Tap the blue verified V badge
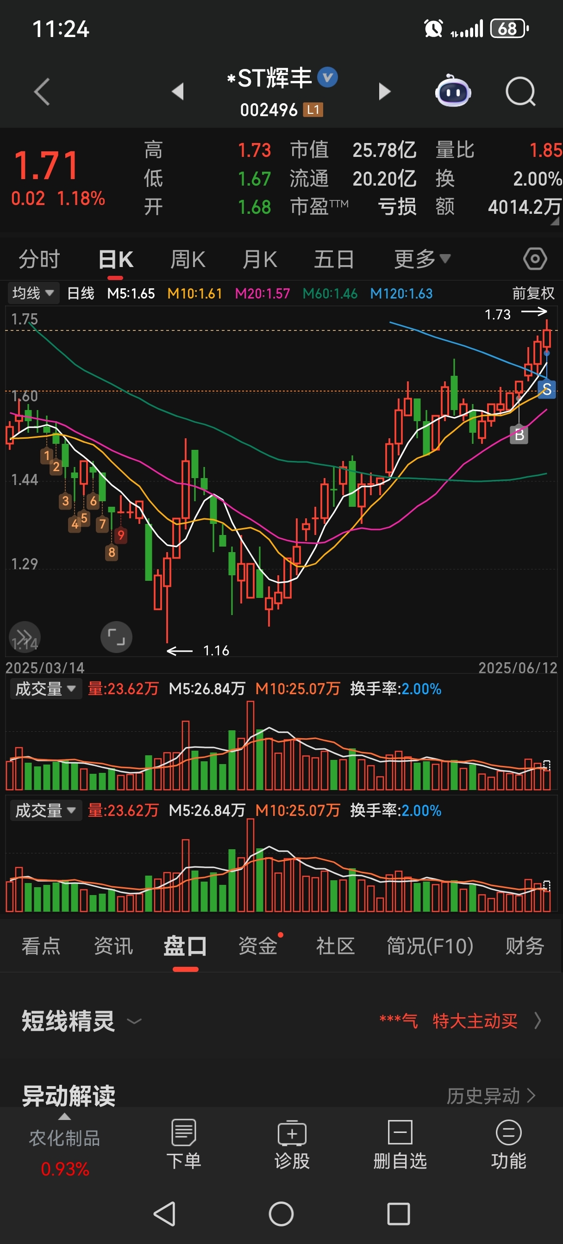 pyautogui.click(x=327, y=77)
